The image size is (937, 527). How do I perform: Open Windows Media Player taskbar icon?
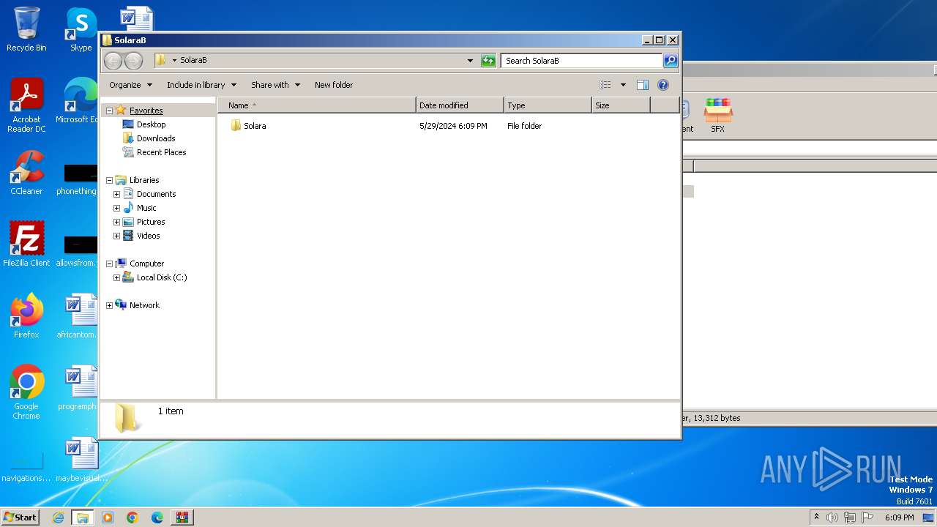tap(108, 517)
